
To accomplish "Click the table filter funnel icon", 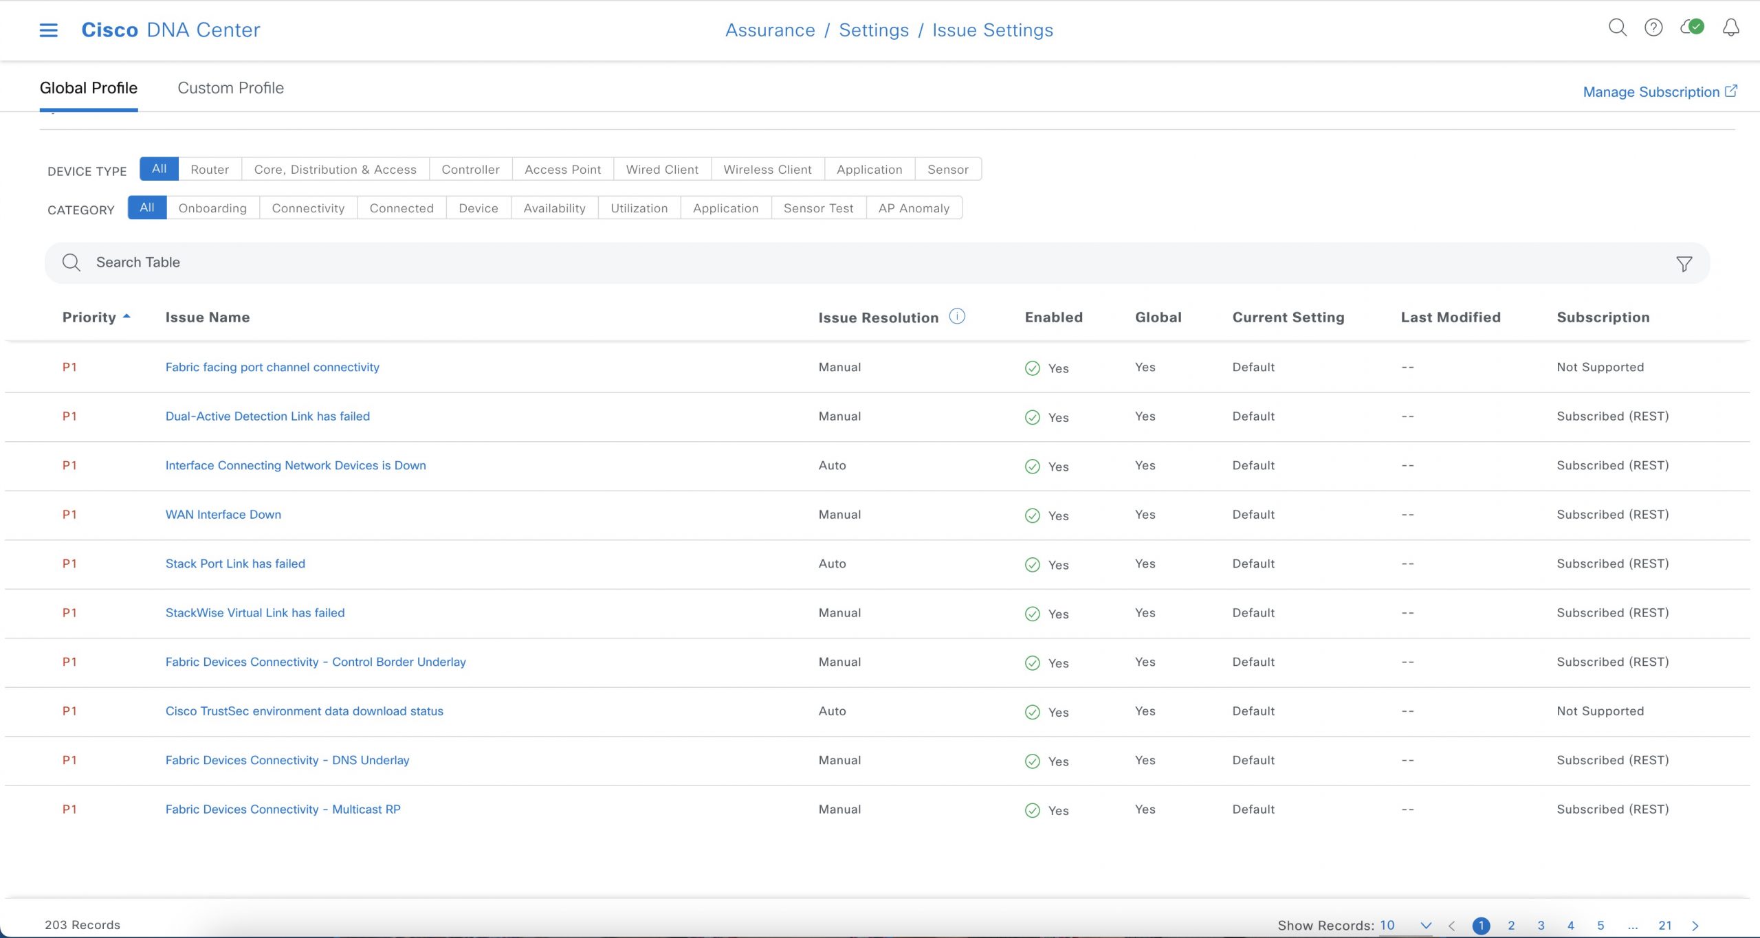I will click(1684, 264).
